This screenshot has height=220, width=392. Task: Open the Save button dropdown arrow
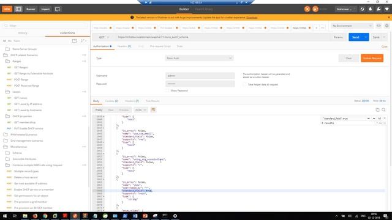pos(384,37)
